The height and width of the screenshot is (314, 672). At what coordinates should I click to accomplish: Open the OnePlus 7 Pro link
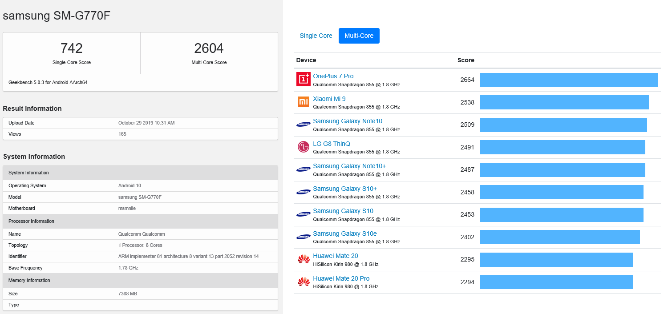[x=333, y=76]
